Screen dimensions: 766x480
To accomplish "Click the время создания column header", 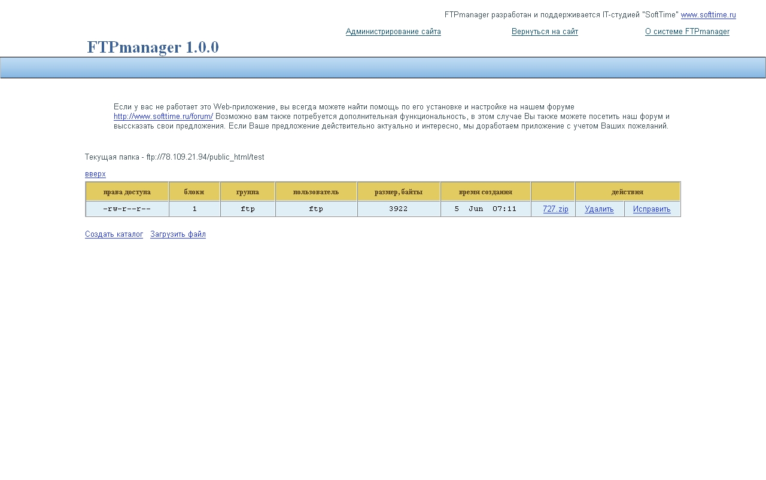I will [x=485, y=192].
